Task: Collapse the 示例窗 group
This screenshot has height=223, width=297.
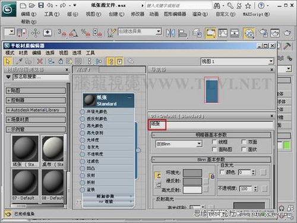Action: pyautogui.click(x=36, y=130)
